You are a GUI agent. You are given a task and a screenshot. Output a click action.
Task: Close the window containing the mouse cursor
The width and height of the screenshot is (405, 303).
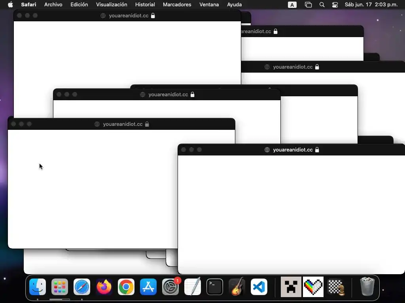point(13,124)
